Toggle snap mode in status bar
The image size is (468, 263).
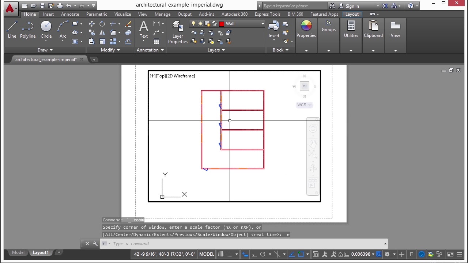229,254
